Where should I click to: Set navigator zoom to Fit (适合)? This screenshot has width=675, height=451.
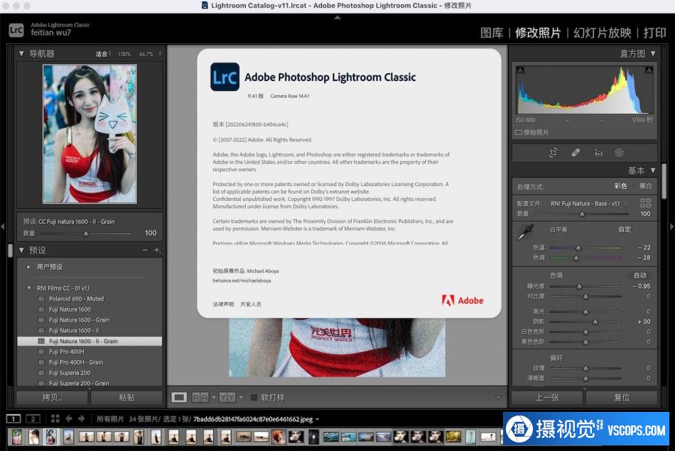point(103,54)
